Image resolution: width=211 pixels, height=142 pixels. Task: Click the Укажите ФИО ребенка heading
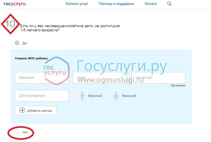(31, 58)
